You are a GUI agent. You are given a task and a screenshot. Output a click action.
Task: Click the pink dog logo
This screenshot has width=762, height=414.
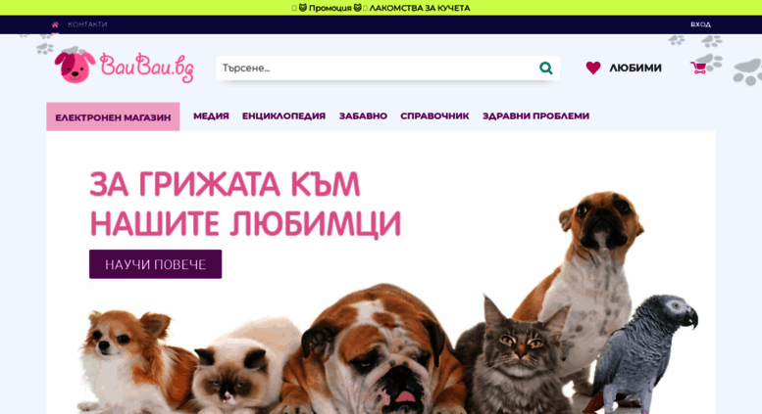point(75,67)
